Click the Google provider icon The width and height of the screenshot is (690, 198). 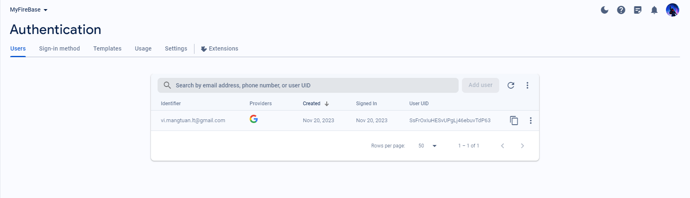point(254,119)
